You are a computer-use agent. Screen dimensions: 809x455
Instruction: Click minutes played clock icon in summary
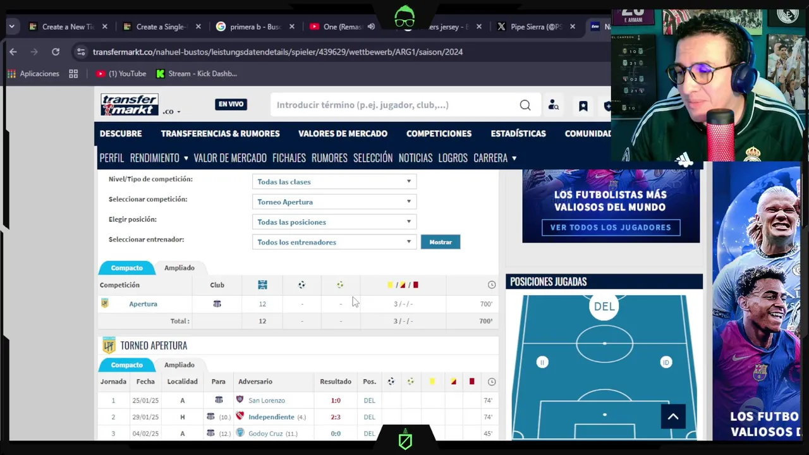491,285
